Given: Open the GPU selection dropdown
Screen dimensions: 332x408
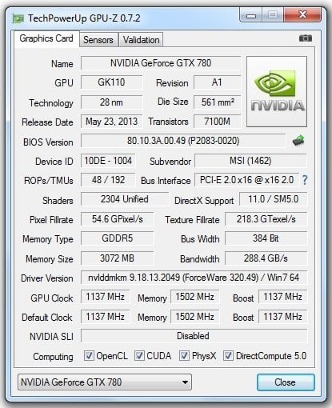Looking at the screenshot, I should pos(105,382).
